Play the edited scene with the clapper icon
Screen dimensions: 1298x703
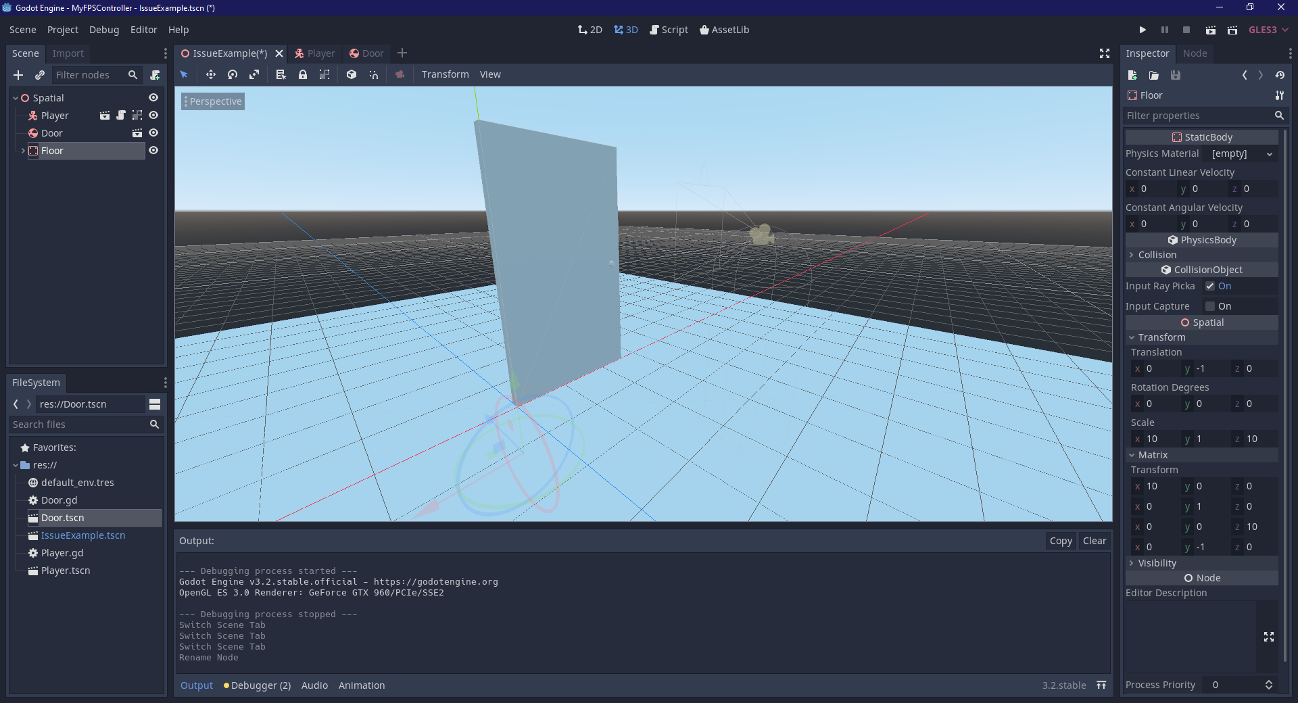click(1211, 30)
